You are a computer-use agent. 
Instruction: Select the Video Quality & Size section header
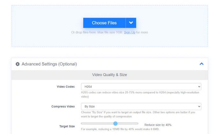(110, 75)
